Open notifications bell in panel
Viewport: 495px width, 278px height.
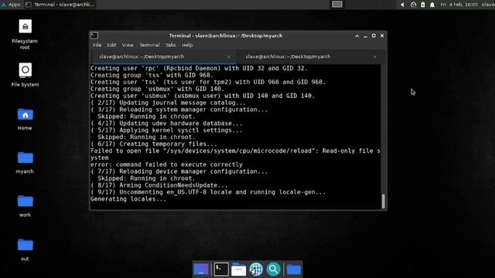432,5
